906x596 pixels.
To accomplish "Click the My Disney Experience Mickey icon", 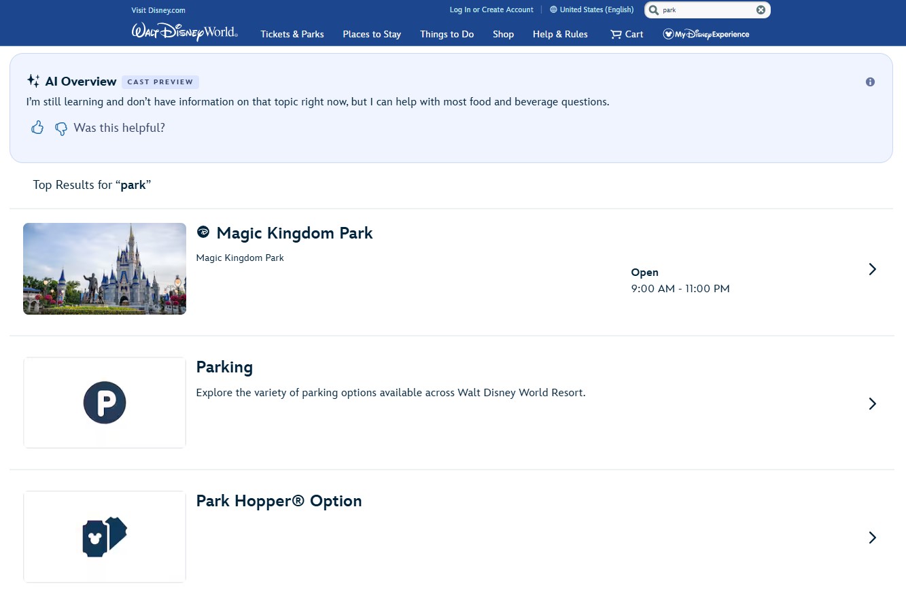I will pos(668,34).
